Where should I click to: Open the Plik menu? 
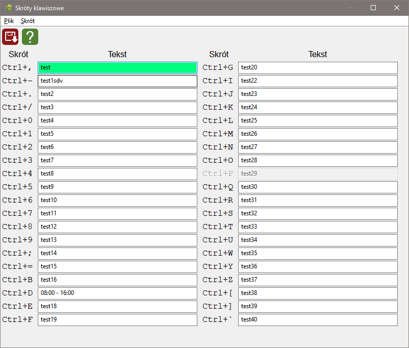[x=9, y=21]
